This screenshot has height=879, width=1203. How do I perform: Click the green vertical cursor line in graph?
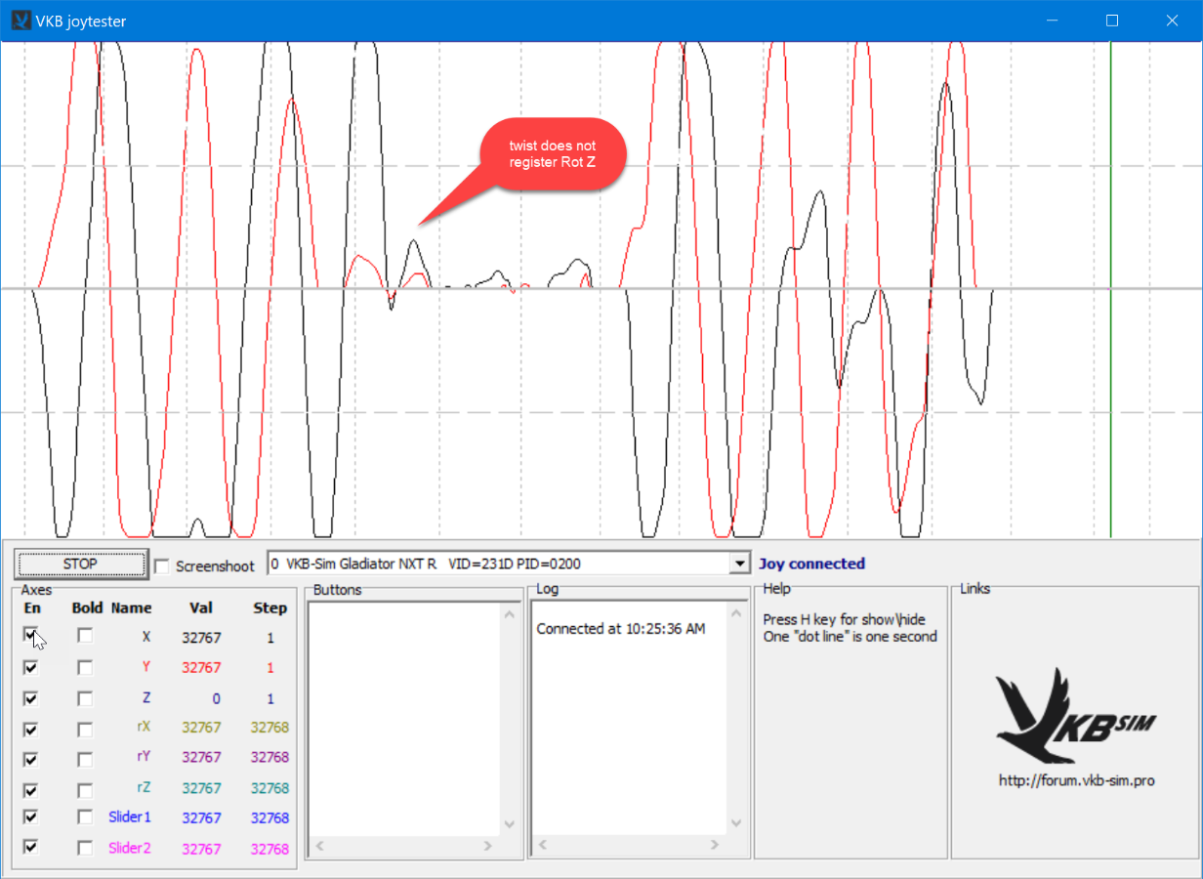[x=1110, y=290]
